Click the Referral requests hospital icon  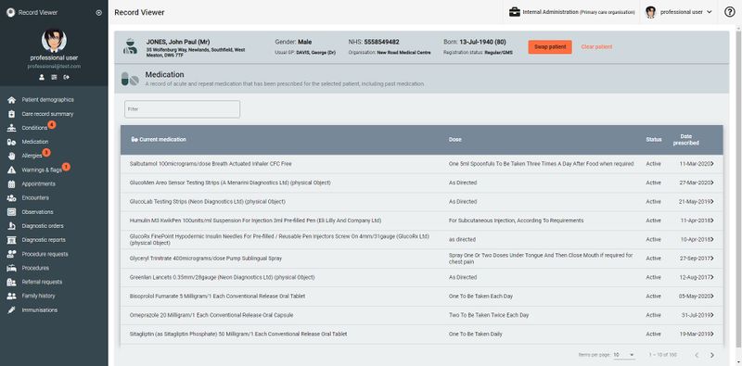(12, 282)
